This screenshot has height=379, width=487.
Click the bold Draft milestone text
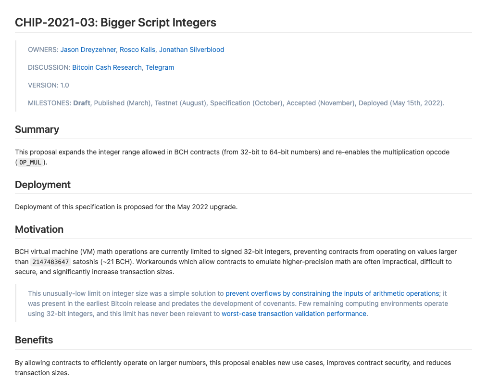pyautogui.click(x=82, y=103)
